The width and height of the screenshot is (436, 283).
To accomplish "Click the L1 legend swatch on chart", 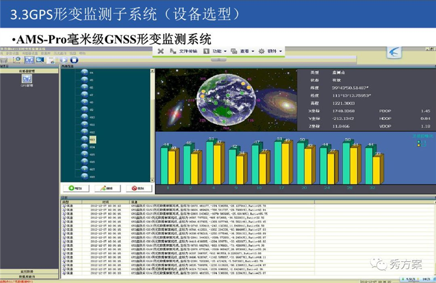I will (419, 142).
